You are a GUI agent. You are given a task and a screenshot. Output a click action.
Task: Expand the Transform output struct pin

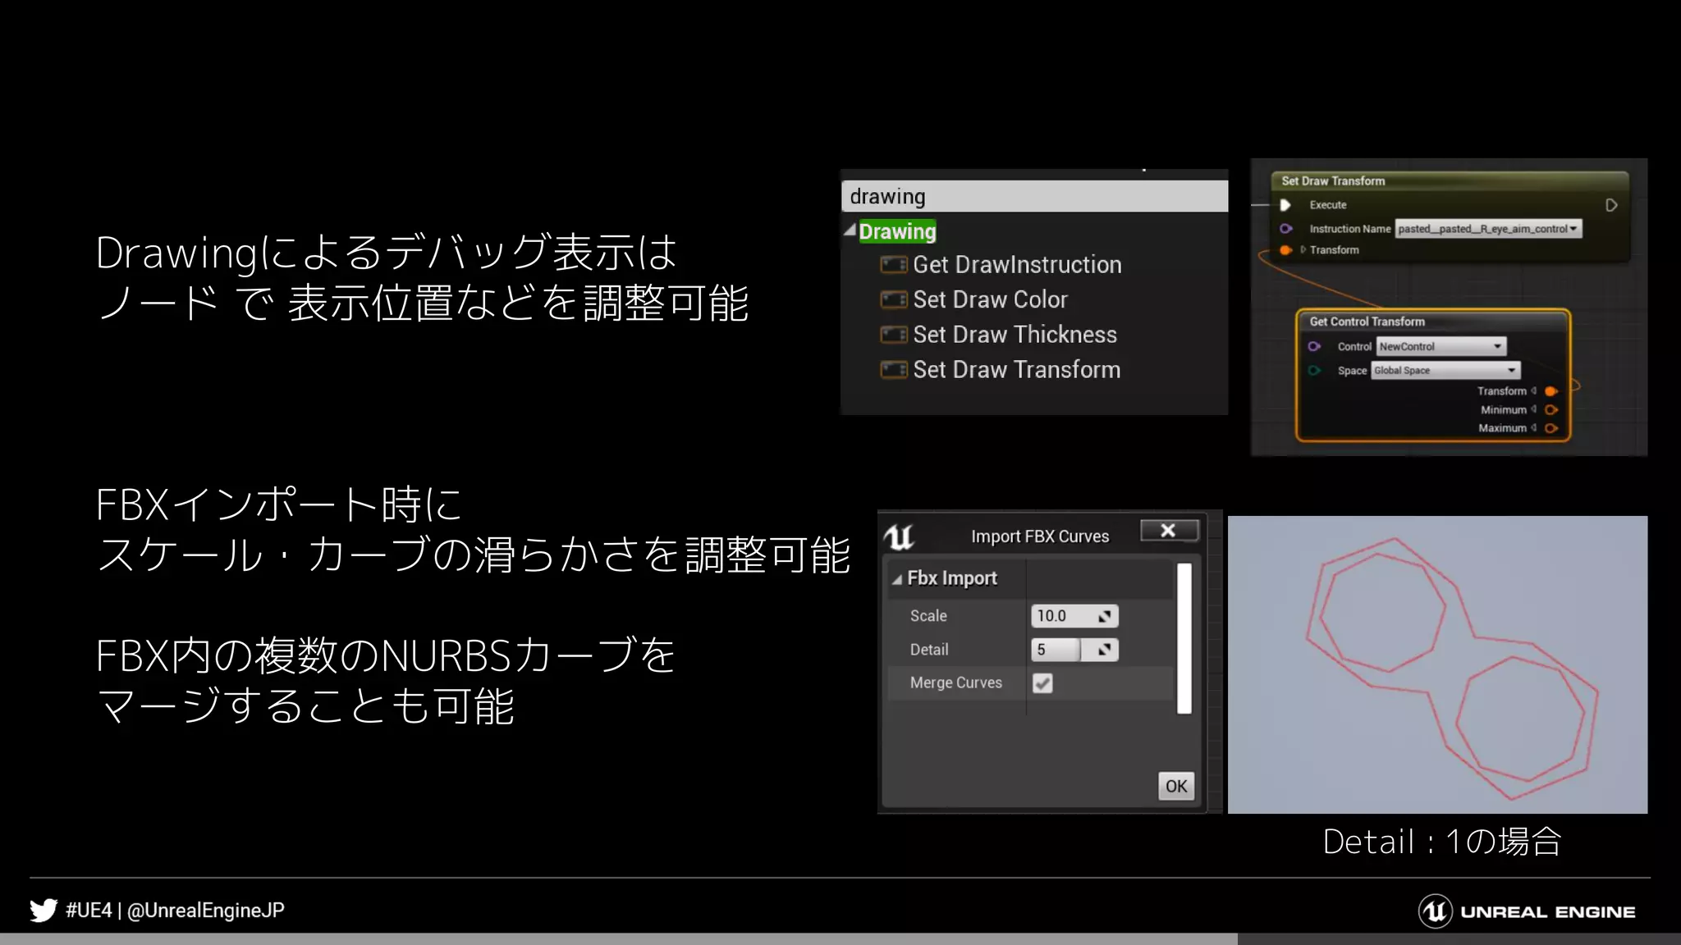1533,391
